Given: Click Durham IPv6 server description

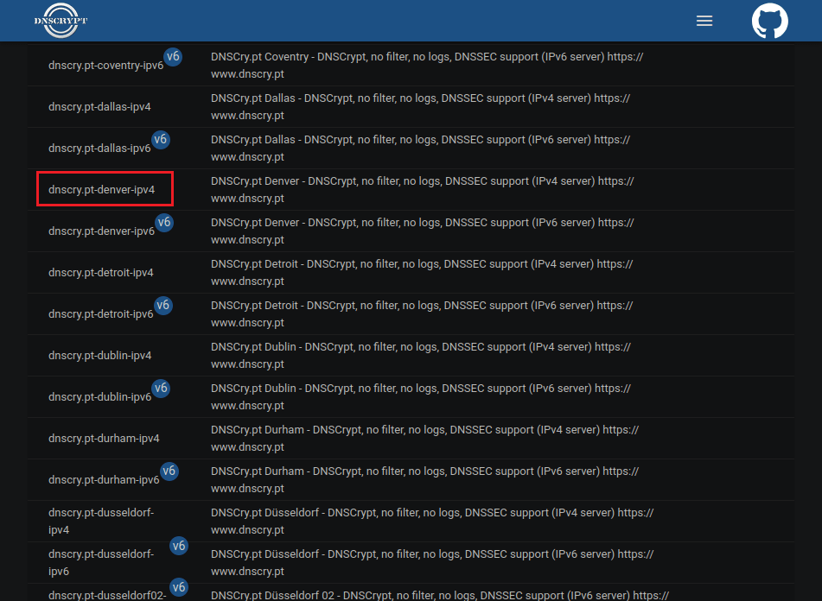Looking at the screenshot, I should coord(424,479).
